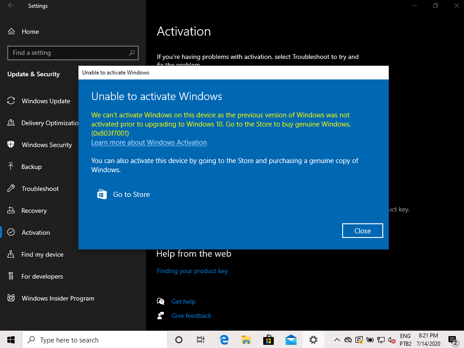Click the Get help chat icon
The image size is (464, 348).
tap(161, 301)
